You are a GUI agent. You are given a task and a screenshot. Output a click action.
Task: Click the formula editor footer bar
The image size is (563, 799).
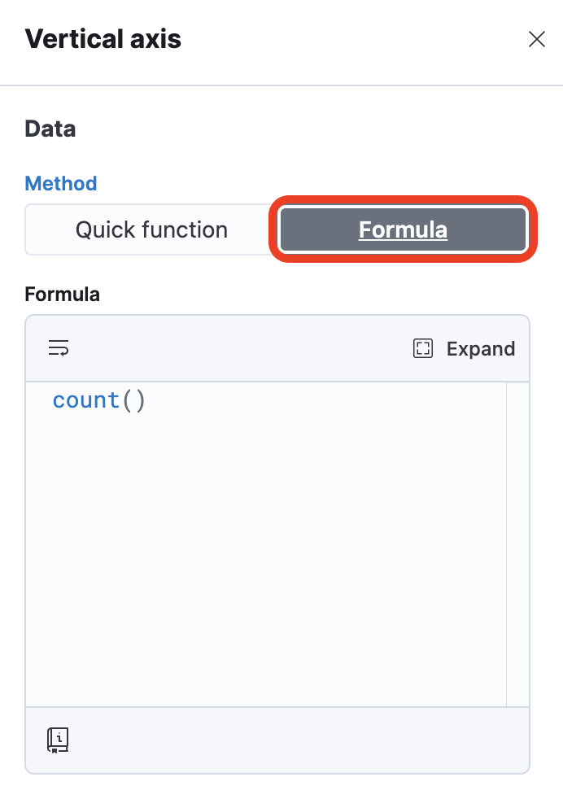click(277, 740)
